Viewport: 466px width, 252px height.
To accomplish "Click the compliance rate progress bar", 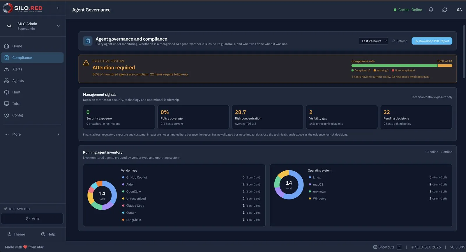I will pos(402,66).
